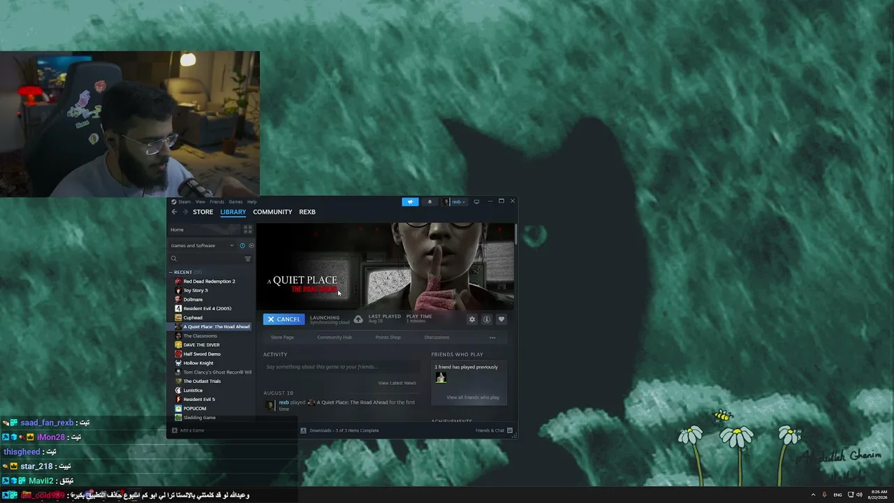
Task: Click the Downloads icon in Steam's bottom bar
Action: click(x=303, y=430)
